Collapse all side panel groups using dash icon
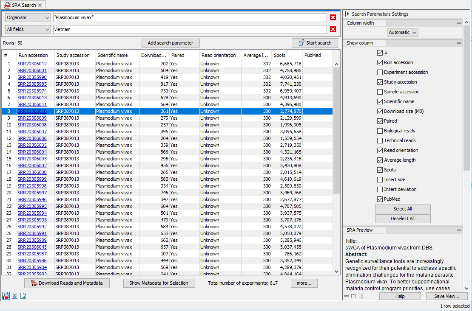The width and height of the screenshot is (472, 311). pos(347,296)
